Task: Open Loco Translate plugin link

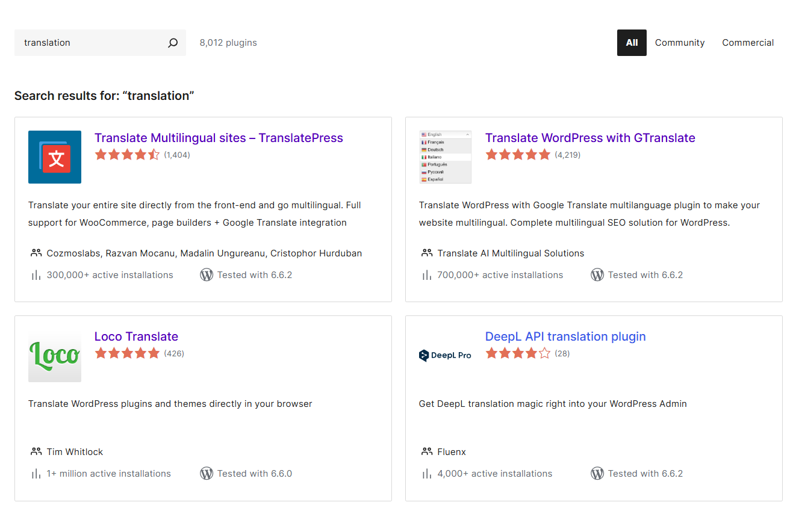Action: click(x=136, y=336)
